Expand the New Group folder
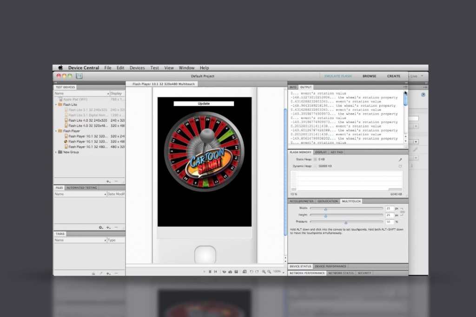476x317 pixels. point(56,152)
